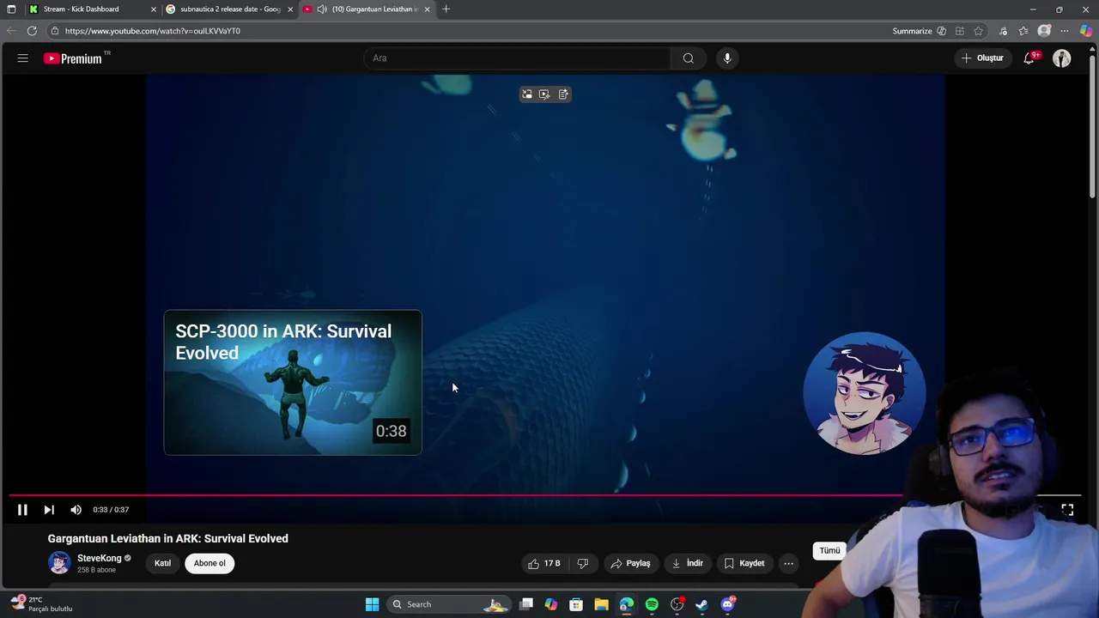1099x618 pixels.
Task: Open File Explorer from taskbar
Action: [x=601, y=604]
